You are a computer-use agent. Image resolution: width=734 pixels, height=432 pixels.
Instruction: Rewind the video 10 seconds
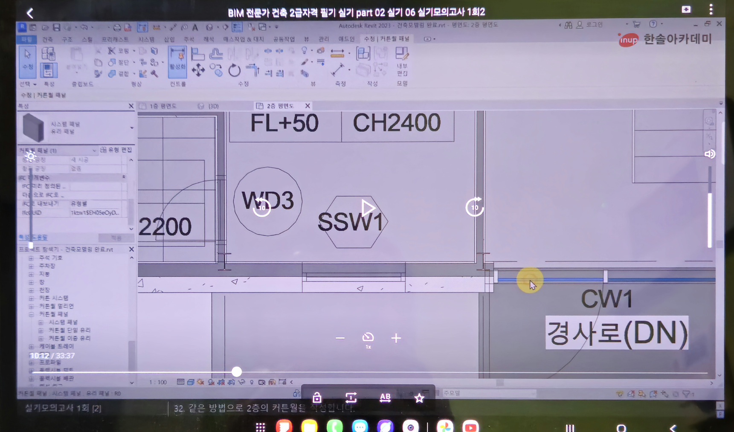coord(261,208)
